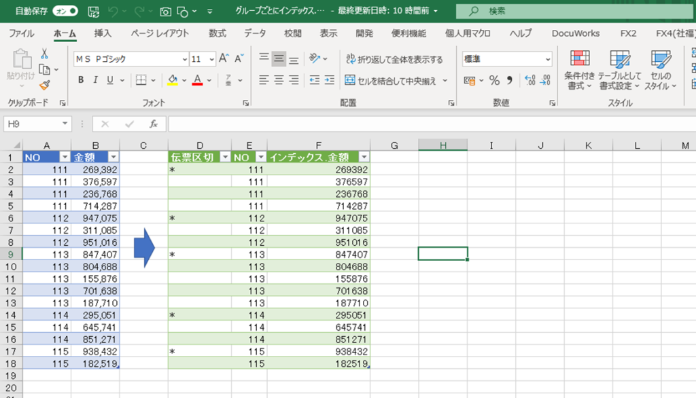Open テーブルとして書式設定 menu

click(620, 70)
